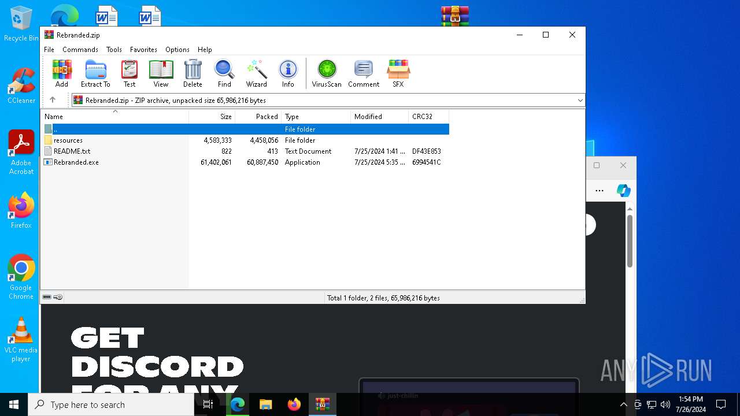Viewport: 740px width, 416px height.
Task: Open Task View on taskbar
Action: click(208, 404)
